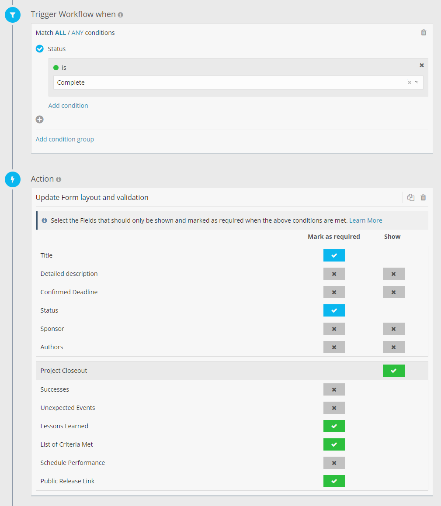Click the blue filter step icon

(13, 15)
